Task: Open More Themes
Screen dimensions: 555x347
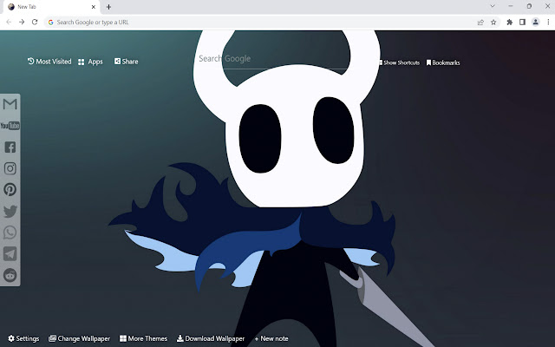Action: 143,338
